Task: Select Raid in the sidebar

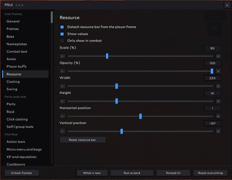Action: tap(25, 112)
